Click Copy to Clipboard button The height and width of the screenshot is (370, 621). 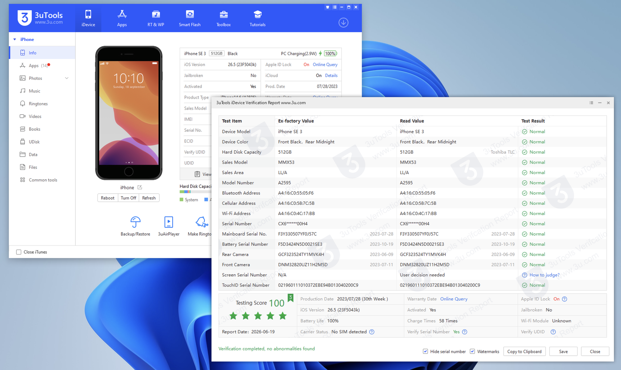tap(524, 351)
